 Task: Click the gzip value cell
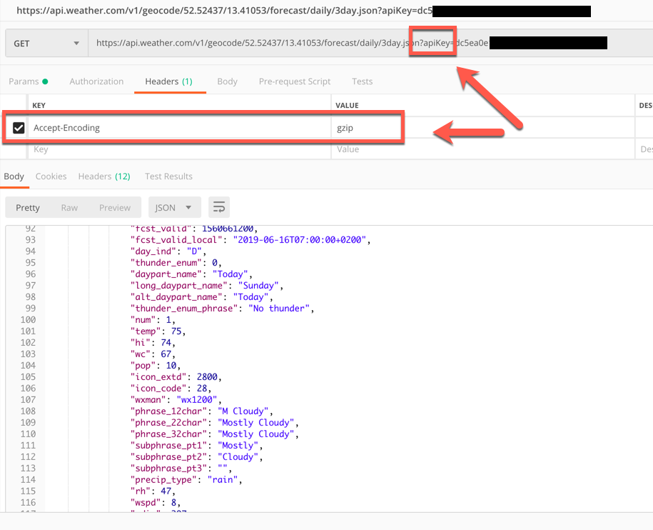(483, 128)
